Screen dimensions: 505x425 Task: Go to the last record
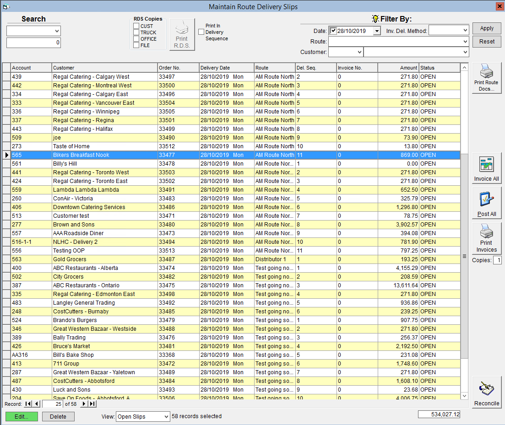tap(92, 404)
